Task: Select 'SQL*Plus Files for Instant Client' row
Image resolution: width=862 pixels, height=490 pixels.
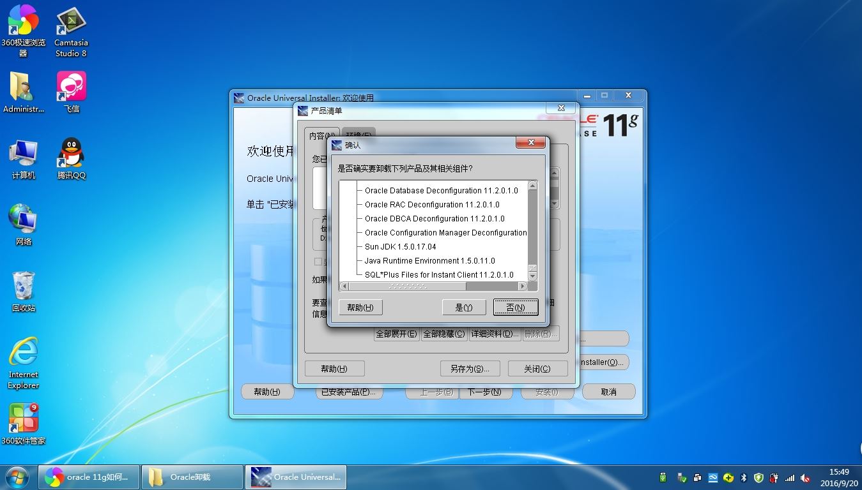Action: 439,275
